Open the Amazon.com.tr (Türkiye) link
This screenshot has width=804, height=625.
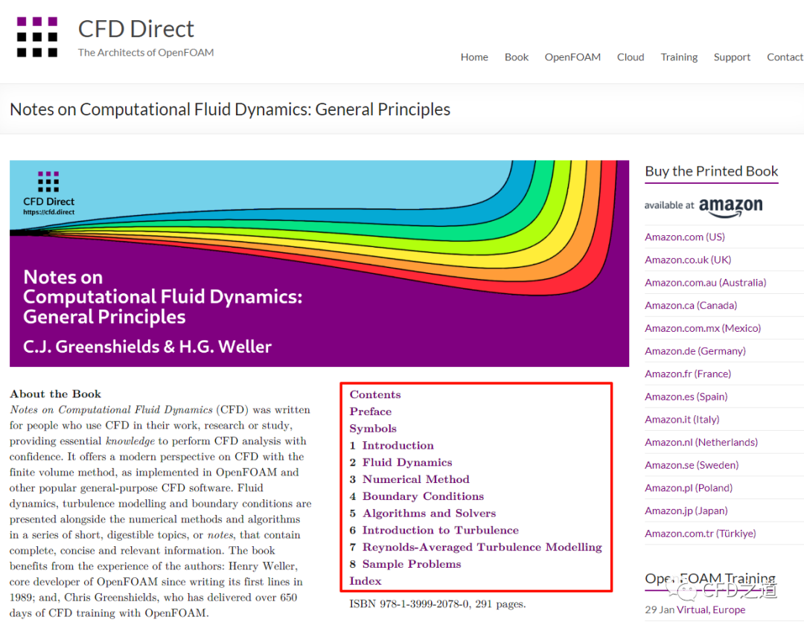point(700,533)
